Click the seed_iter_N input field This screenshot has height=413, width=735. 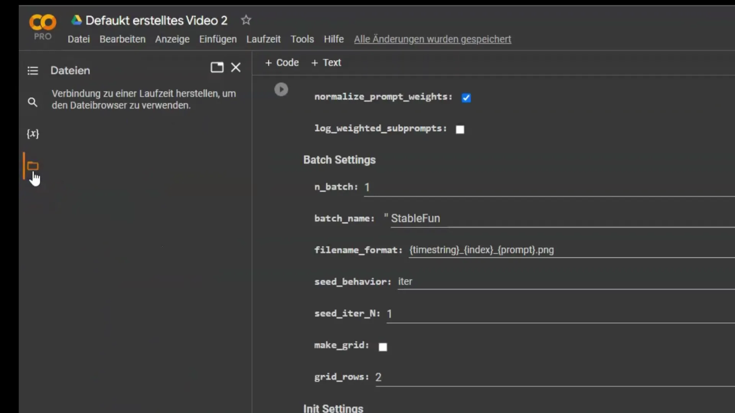[x=561, y=314]
